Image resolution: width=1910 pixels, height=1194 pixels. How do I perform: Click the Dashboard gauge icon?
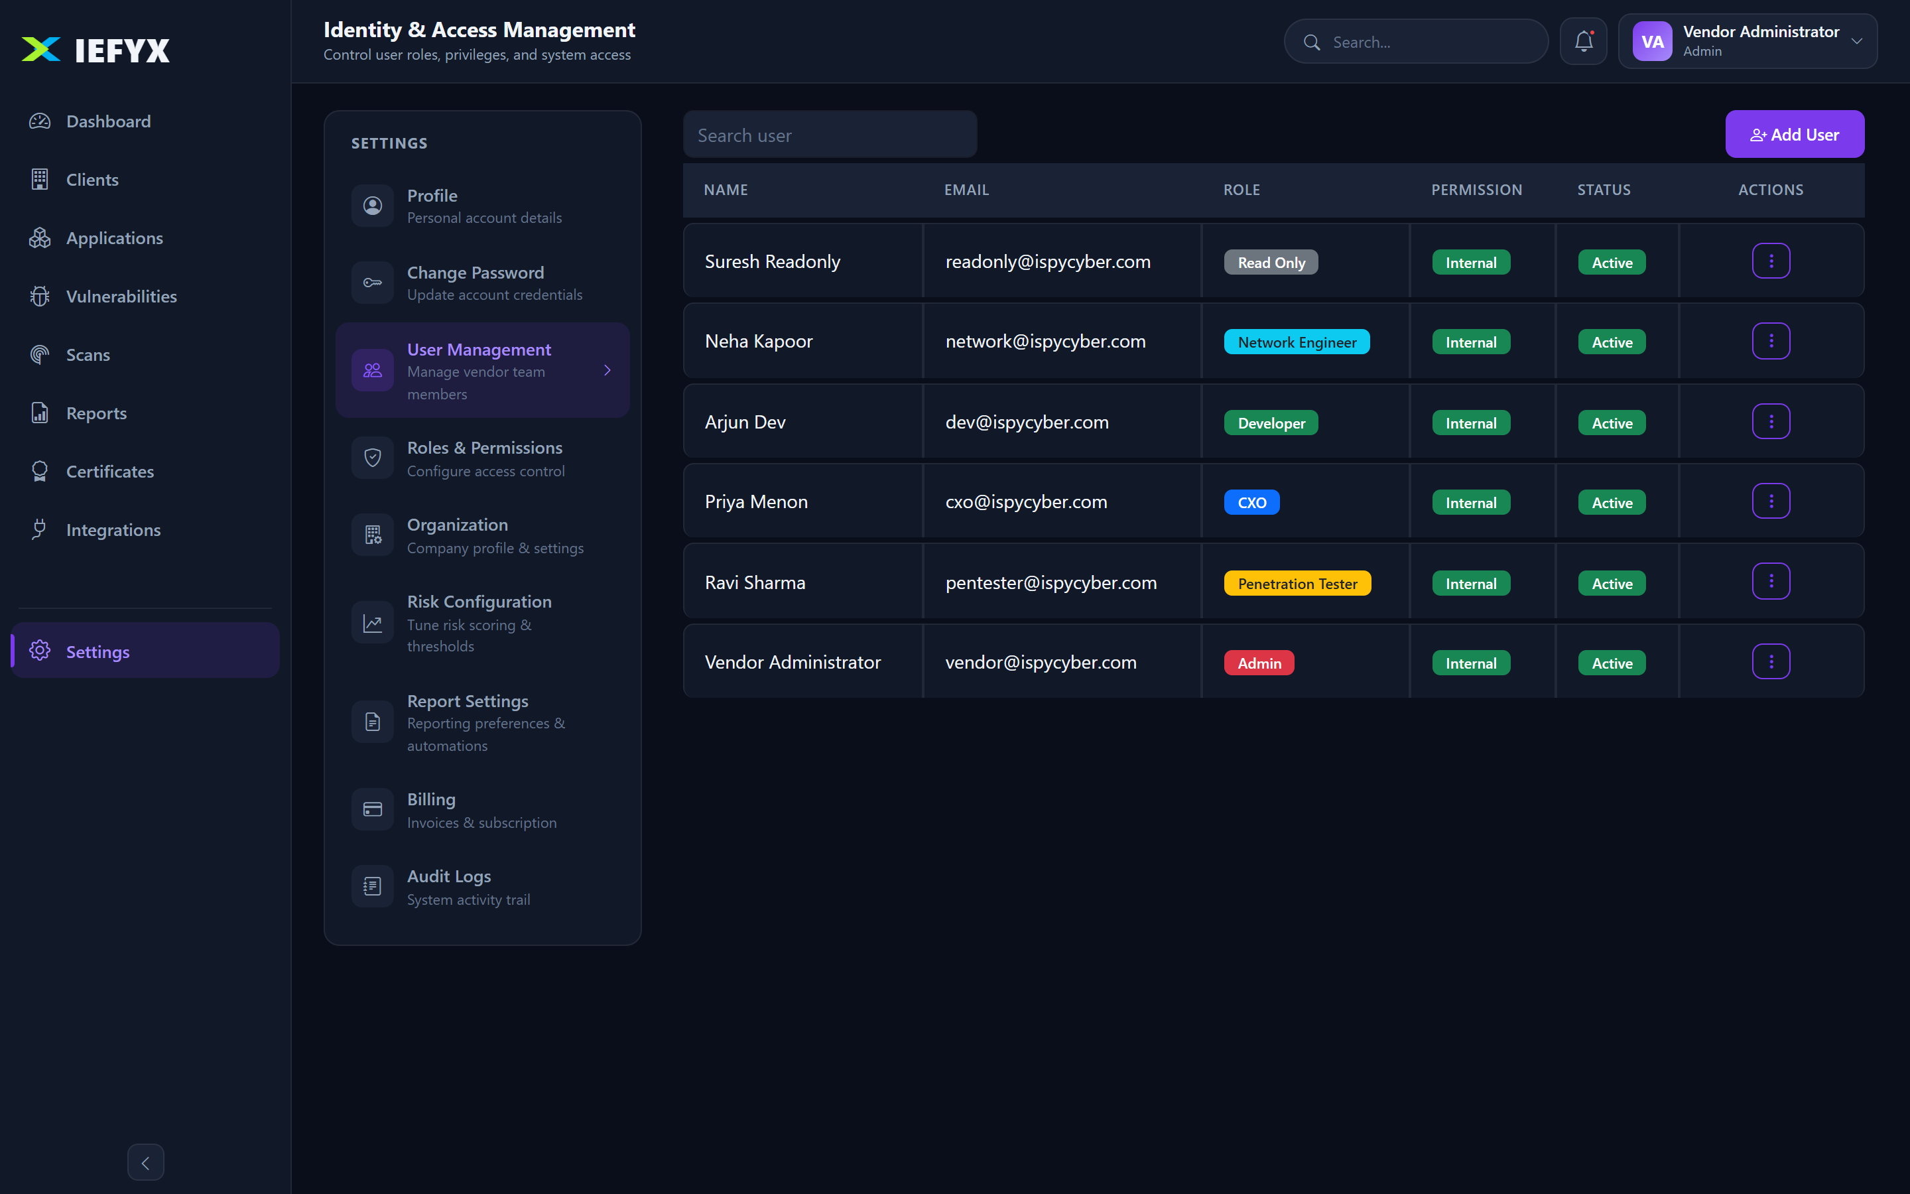(x=40, y=121)
